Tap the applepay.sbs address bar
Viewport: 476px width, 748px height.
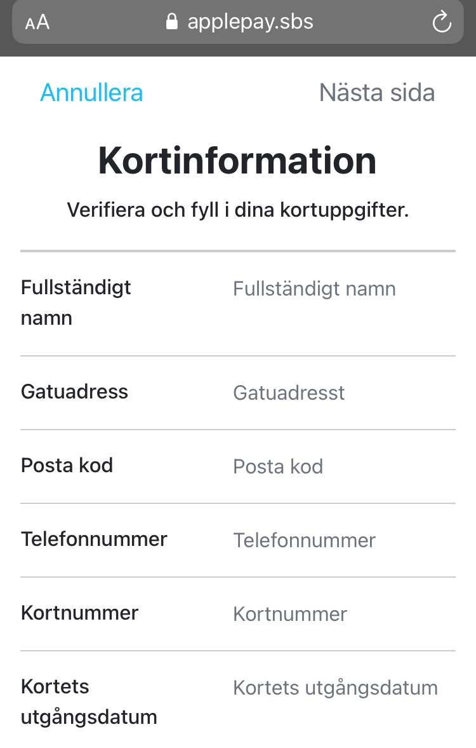pyautogui.click(x=238, y=22)
